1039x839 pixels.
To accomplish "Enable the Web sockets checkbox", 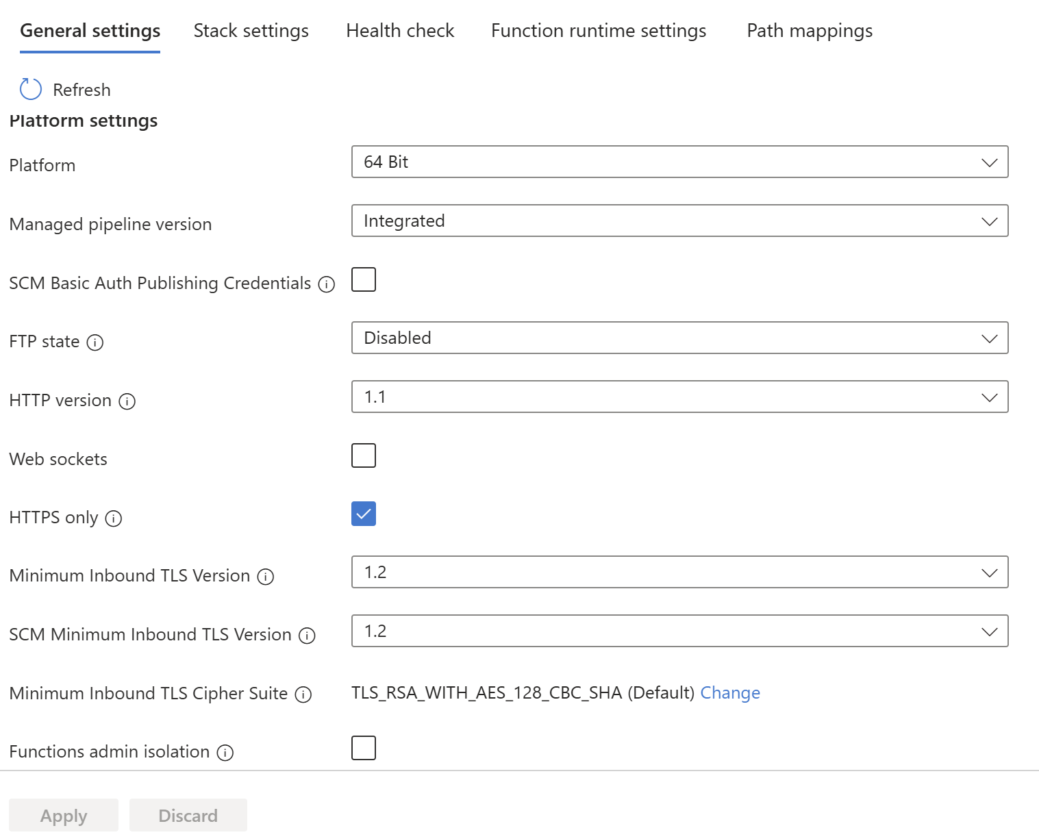I will [364, 455].
